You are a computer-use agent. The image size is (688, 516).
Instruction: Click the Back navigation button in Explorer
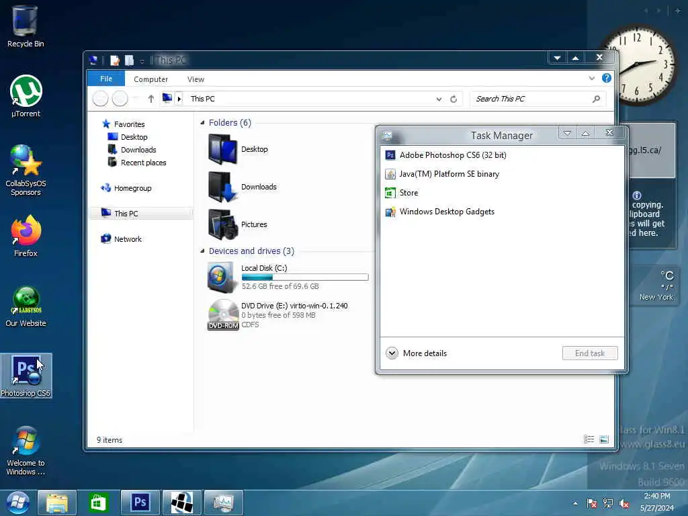click(x=101, y=99)
